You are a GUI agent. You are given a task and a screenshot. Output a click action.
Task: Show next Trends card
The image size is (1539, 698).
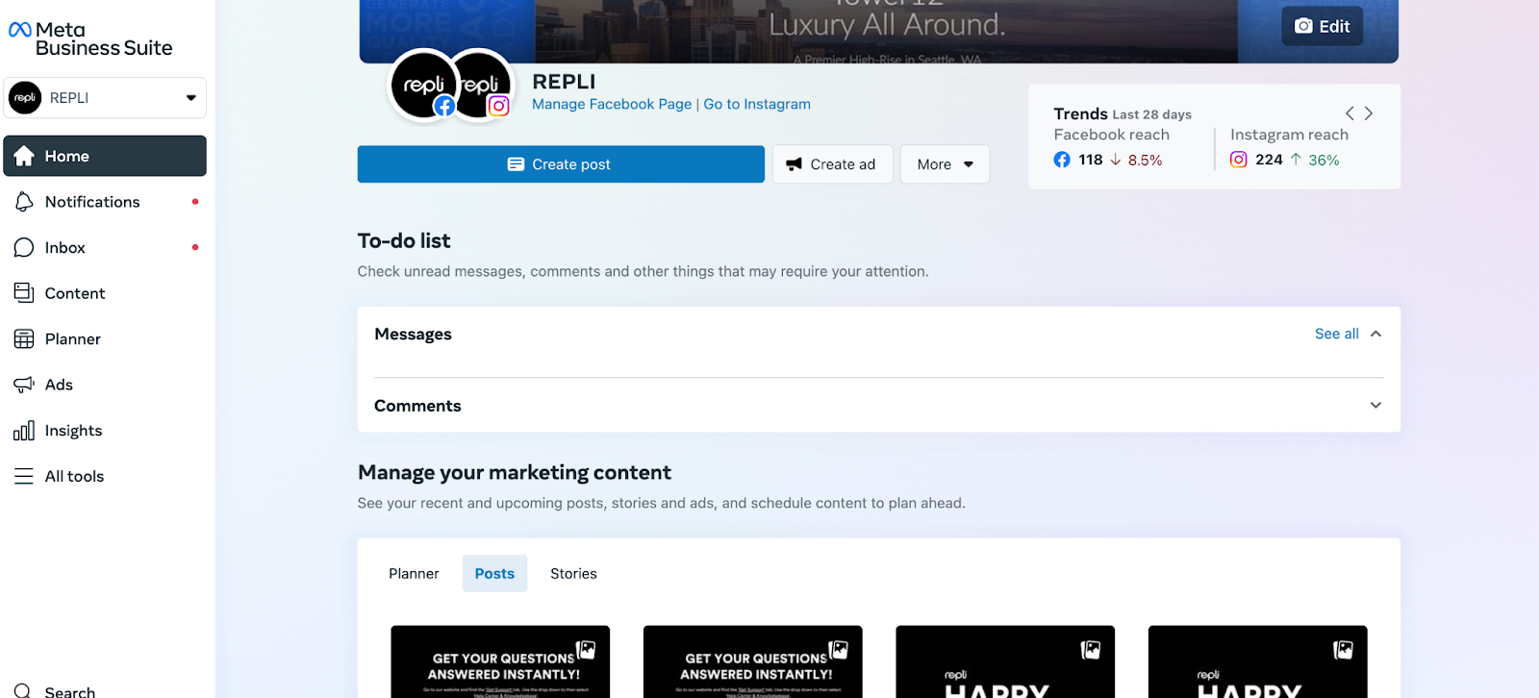[1369, 113]
